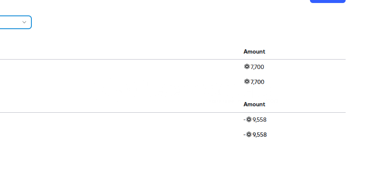
Task: Click divider line under upper Amount header
Action: click(173, 60)
